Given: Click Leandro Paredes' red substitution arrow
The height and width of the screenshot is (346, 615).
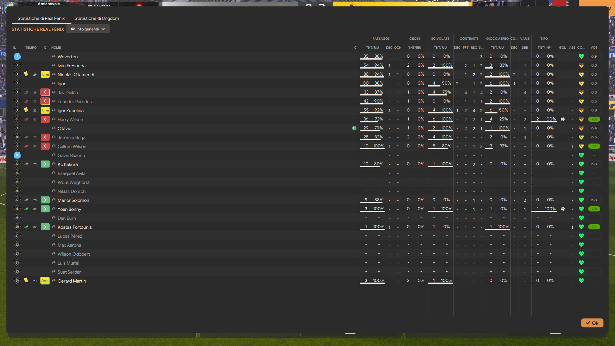Looking at the screenshot, I should click(45, 101).
